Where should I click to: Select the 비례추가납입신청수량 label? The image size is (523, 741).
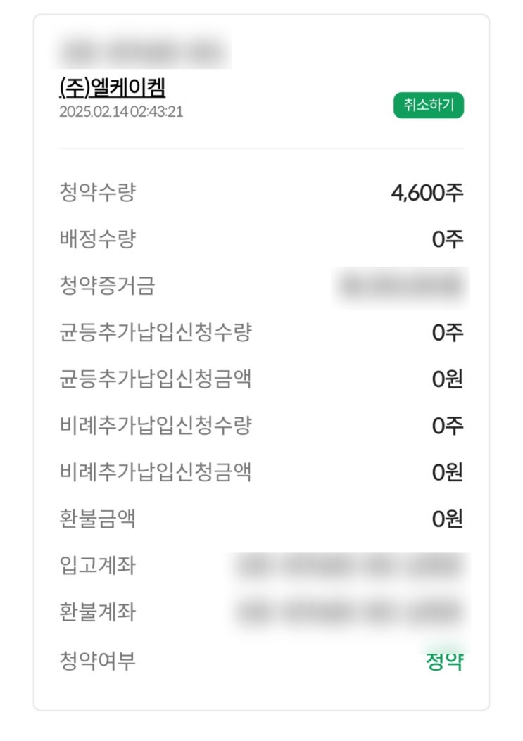point(155,425)
